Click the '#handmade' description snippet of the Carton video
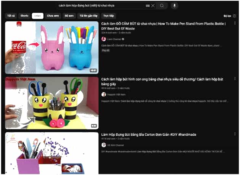This screenshot has width=240, height=175. tap(163, 152)
